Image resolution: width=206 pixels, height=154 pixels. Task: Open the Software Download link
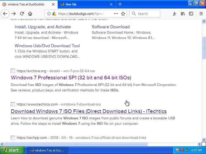111,27
